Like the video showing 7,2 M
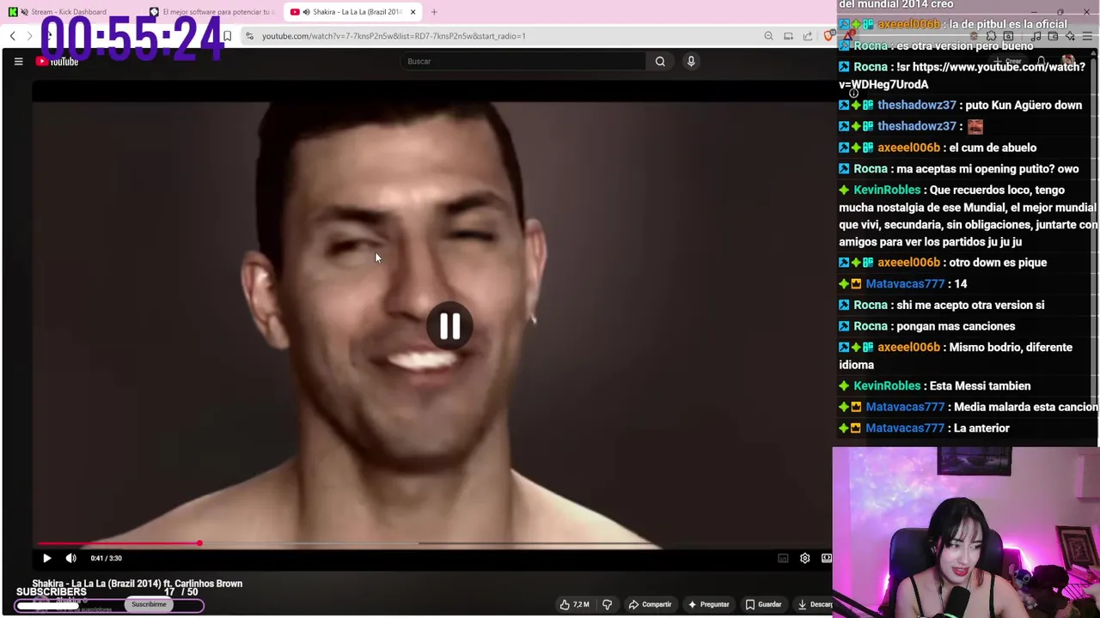The image size is (1100, 618). [574, 604]
